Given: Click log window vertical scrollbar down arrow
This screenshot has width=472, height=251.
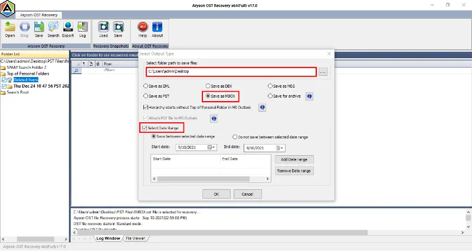Looking at the screenshot, I should tap(468, 227).
